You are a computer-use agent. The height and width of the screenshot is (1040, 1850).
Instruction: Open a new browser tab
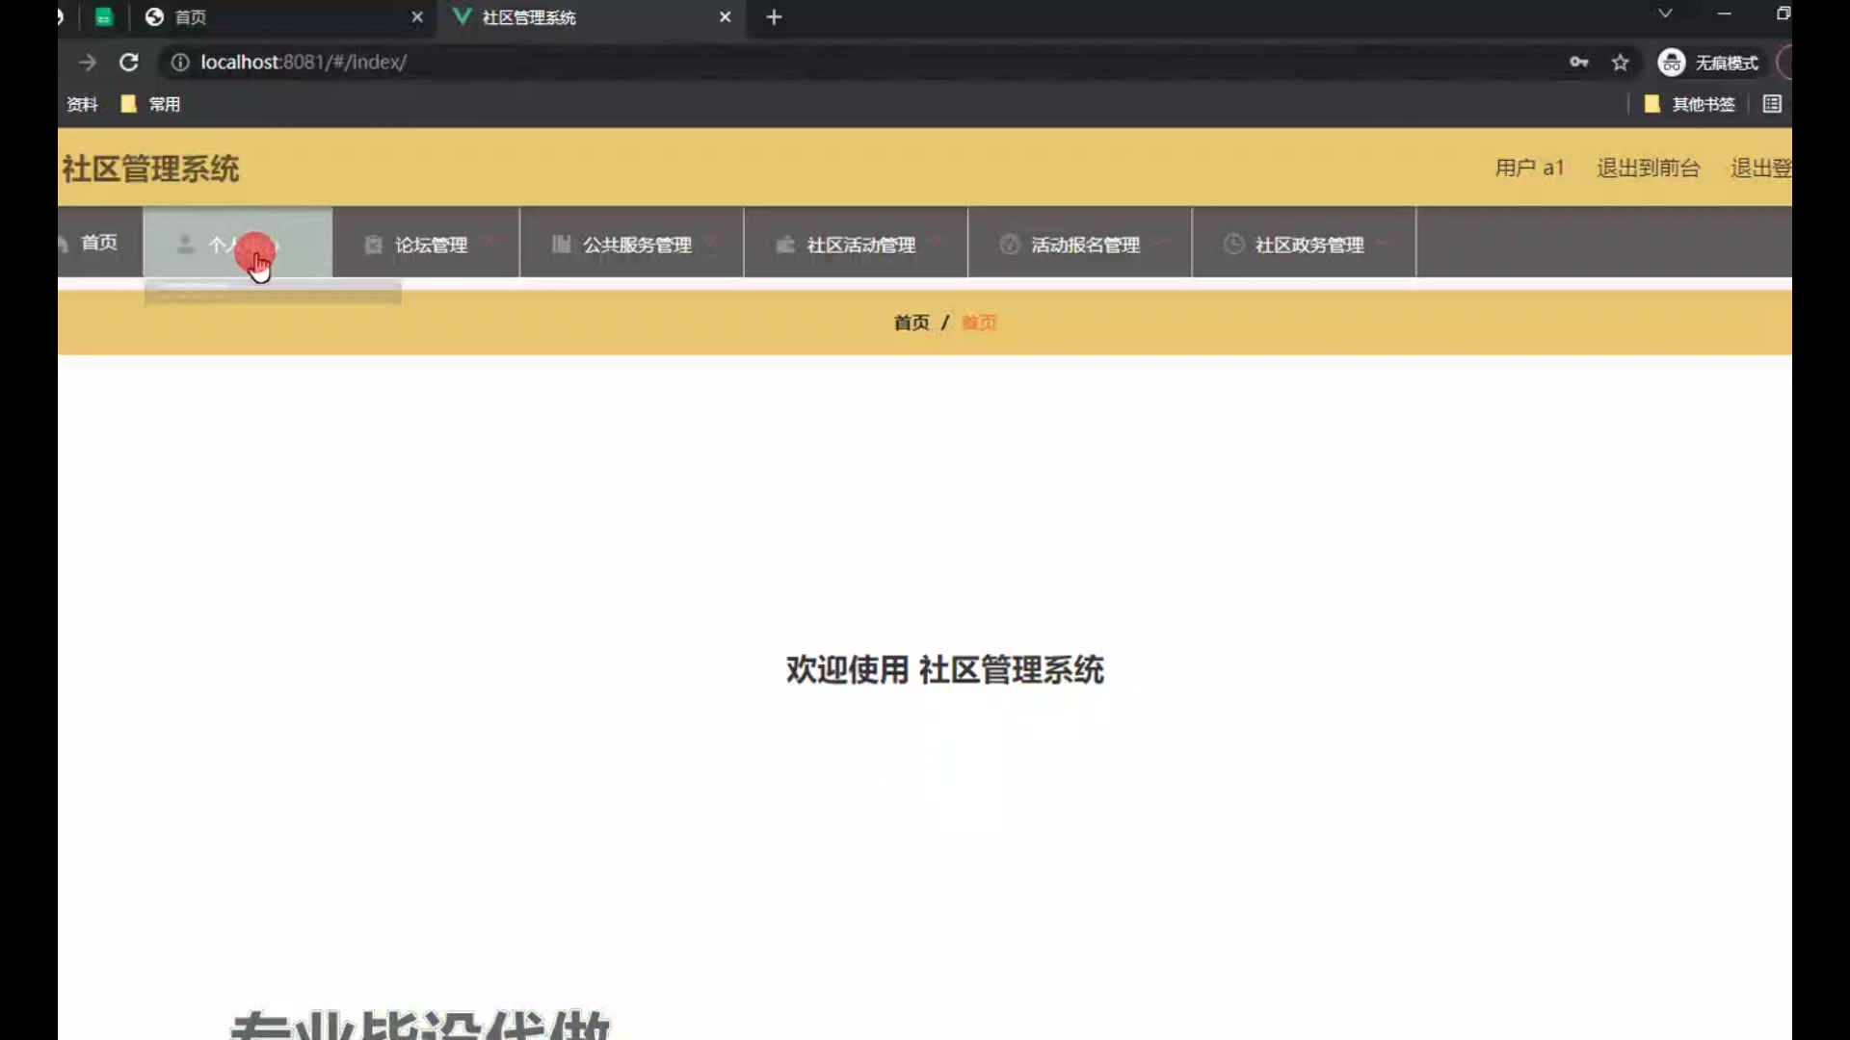click(774, 17)
